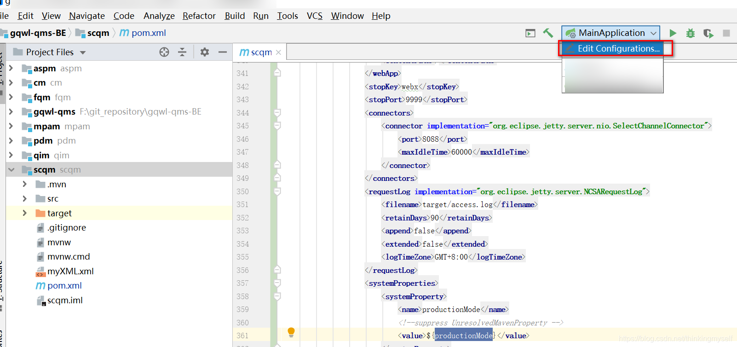Open project panel settings gear
Image resolution: width=737 pixels, height=347 pixels.
point(205,52)
